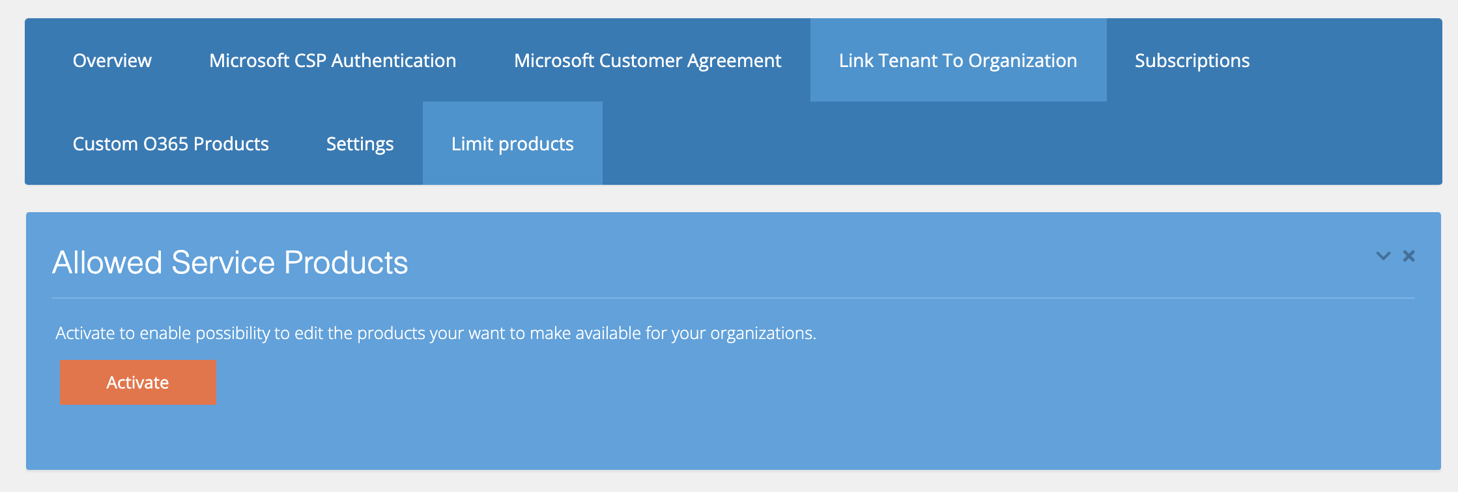Switch to Custom O365 Products tab
1458x492 pixels.
click(x=171, y=144)
